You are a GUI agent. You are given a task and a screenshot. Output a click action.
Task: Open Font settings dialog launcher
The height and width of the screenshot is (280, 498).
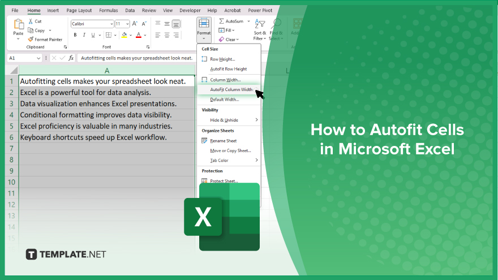(148, 47)
